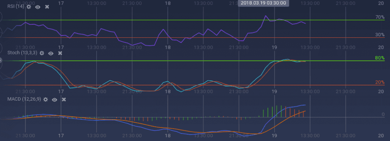Toggle RSI (14) visibility eye
The width and height of the screenshot is (390, 141).
38,7
